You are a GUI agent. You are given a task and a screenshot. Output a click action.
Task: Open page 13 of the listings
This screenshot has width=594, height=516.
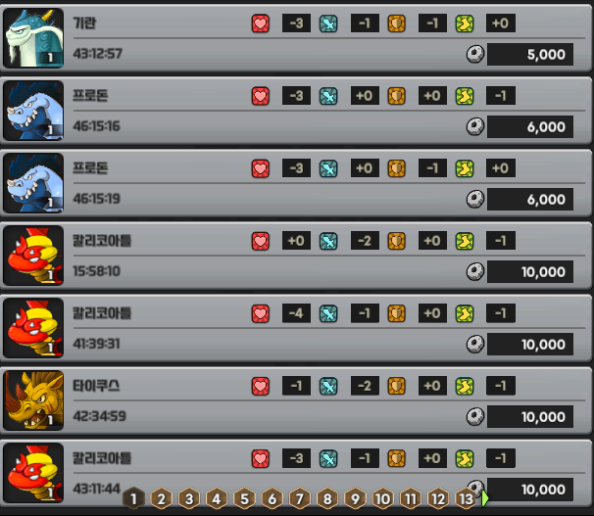(466, 498)
